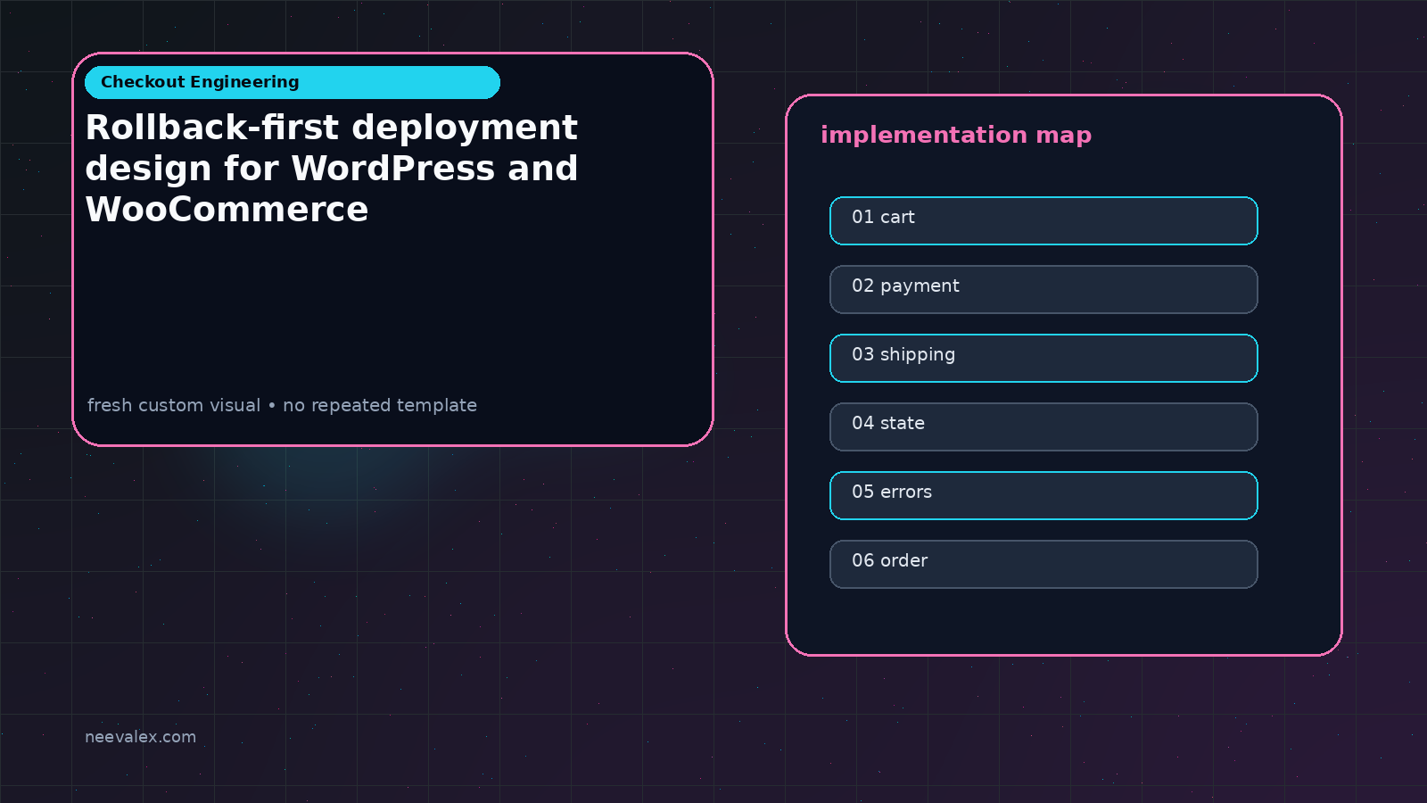Open the '03 shipping' step
Viewport: 1427px width, 803px height.
tap(1043, 358)
